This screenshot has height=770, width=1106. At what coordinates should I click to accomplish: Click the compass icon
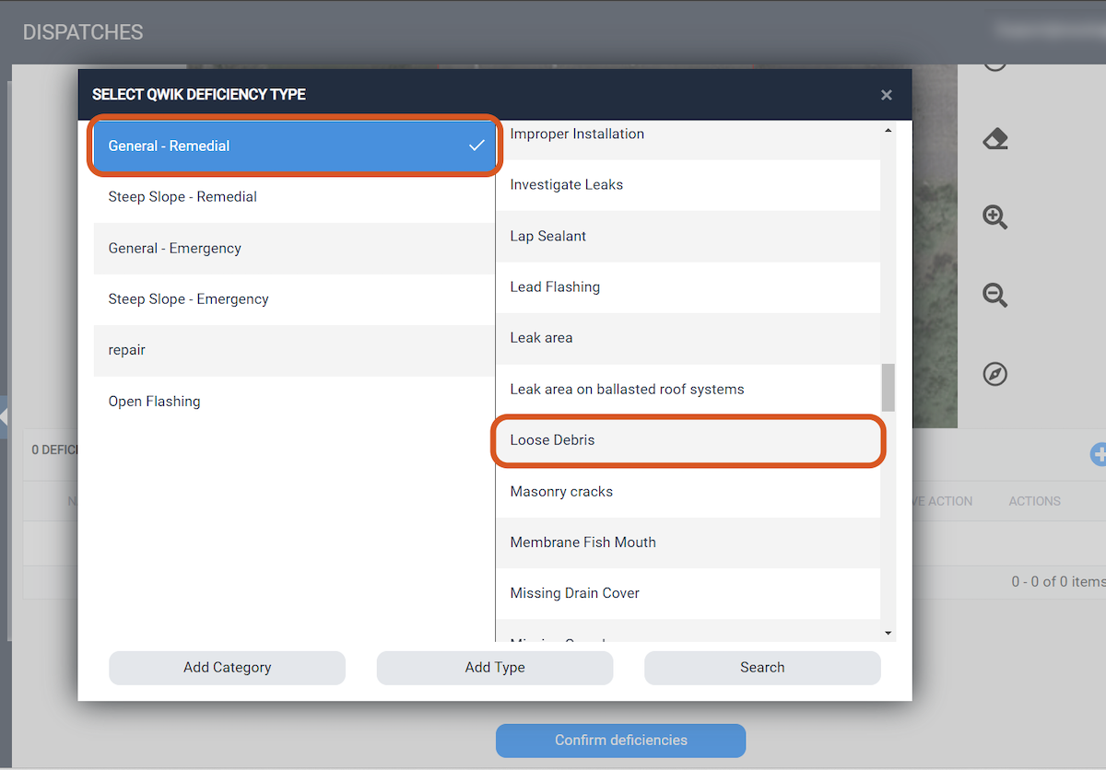994,374
